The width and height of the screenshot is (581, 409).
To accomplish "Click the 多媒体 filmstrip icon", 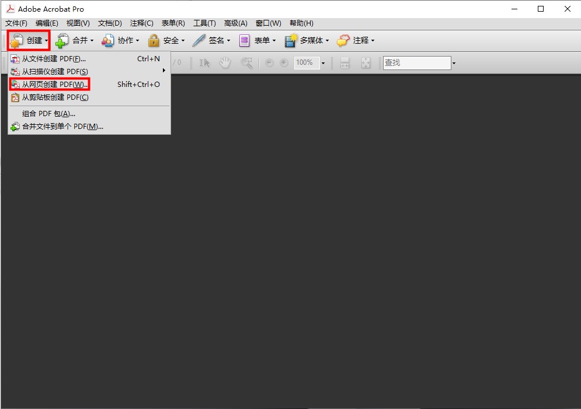I will (x=291, y=40).
